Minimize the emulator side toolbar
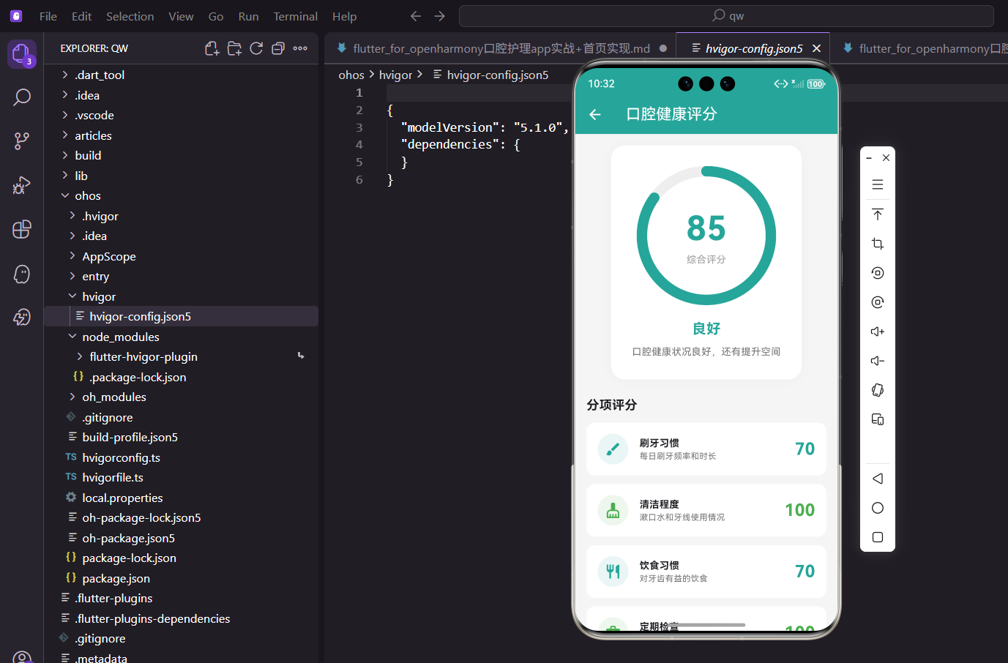This screenshot has height=663, width=1008. coord(869,157)
